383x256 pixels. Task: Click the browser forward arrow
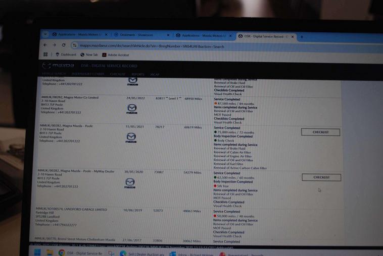point(54,45)
